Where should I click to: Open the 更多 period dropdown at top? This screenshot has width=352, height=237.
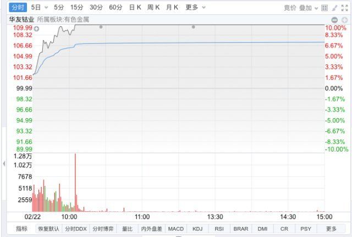[195, 8]
